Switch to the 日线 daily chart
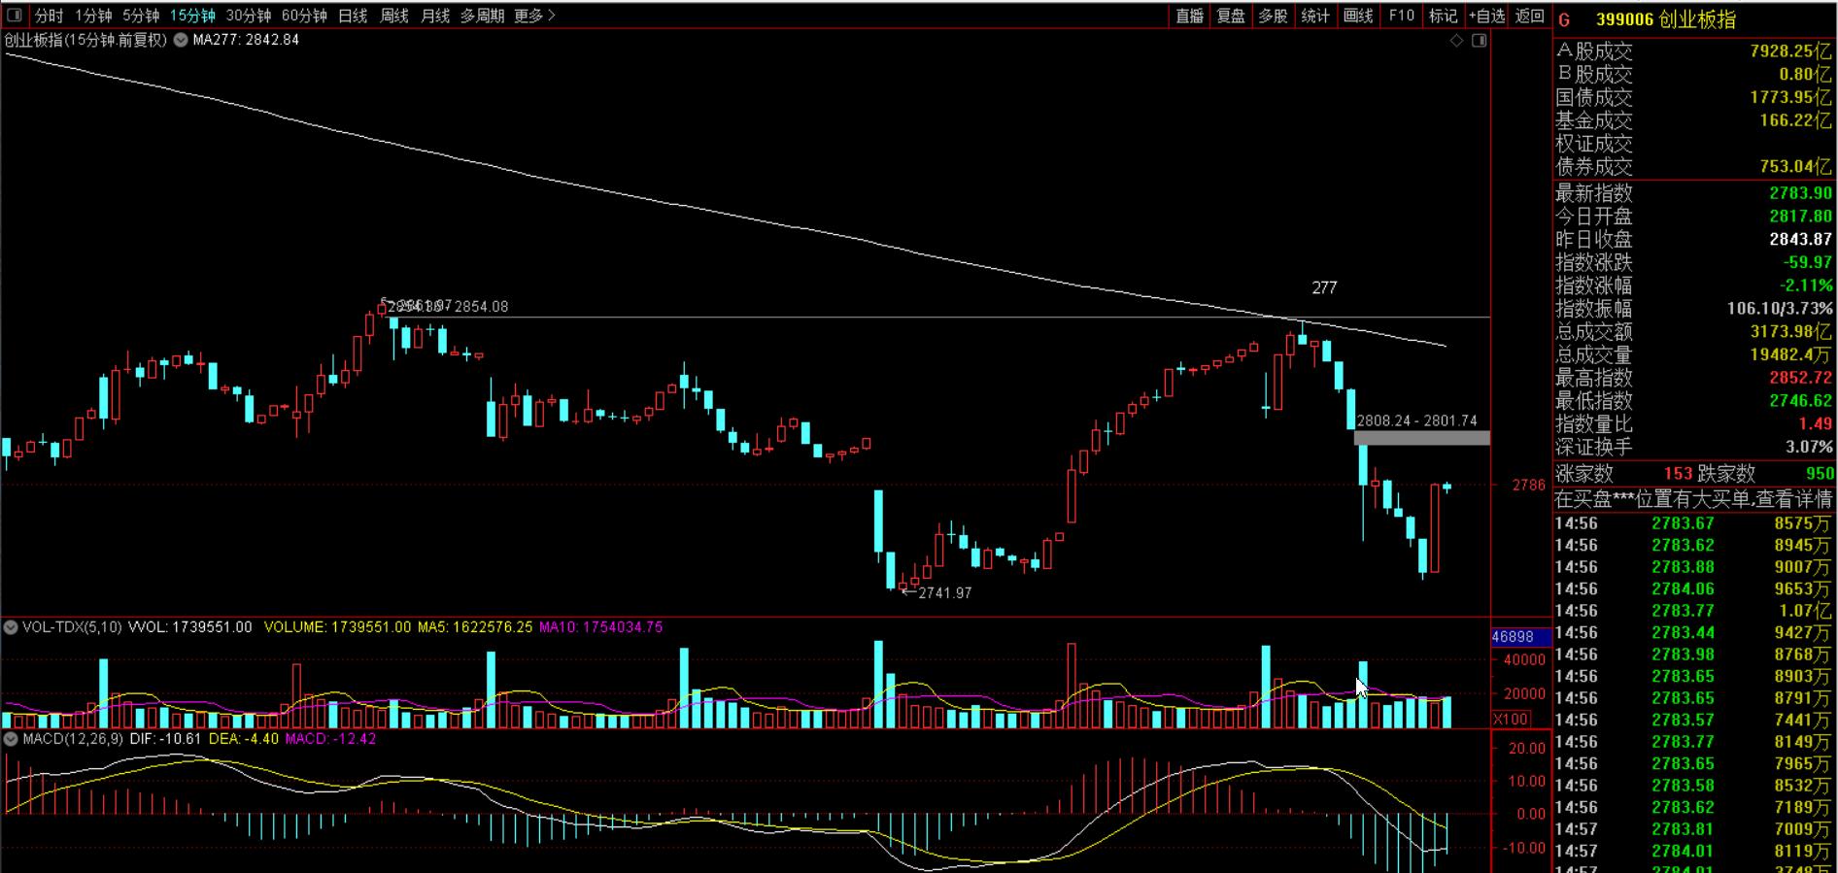This screenshot has height=873, width=1838. pos(353,16)
